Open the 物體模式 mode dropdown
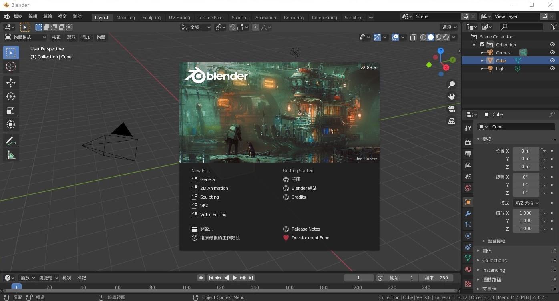Image resolution: width=559 pixels, height=301 pixels. 25,37
